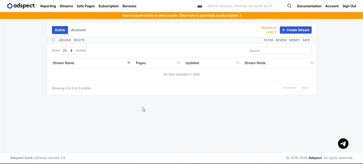Open the Documentation link

point(309,6)
